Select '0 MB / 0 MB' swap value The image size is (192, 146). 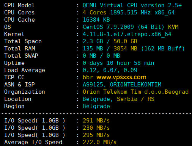101,56
